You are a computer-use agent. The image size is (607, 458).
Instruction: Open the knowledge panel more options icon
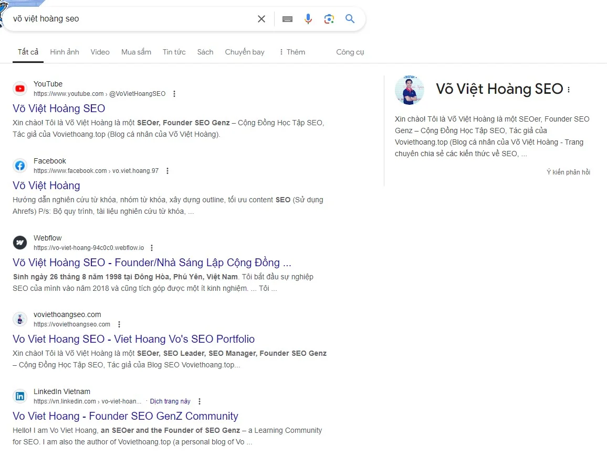[569, 90]
